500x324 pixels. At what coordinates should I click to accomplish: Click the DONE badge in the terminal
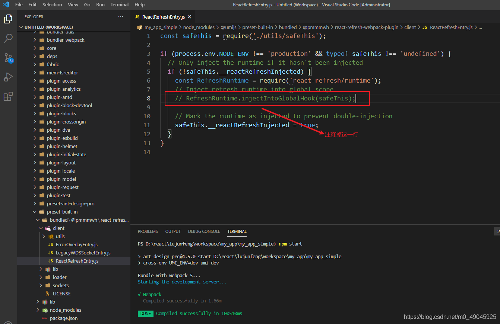coord(146,314)
